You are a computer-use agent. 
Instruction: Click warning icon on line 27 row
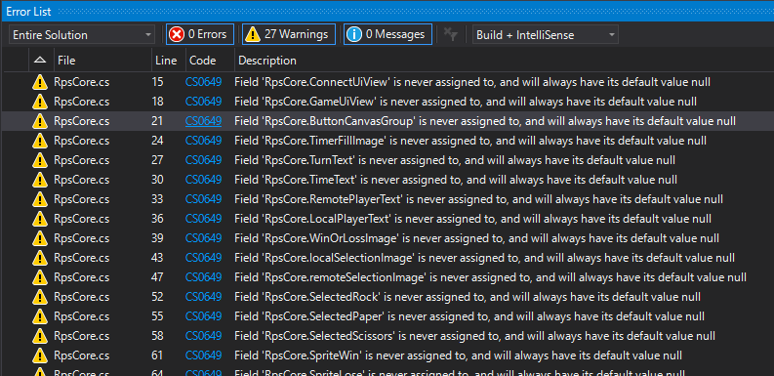tap(40, 160)
